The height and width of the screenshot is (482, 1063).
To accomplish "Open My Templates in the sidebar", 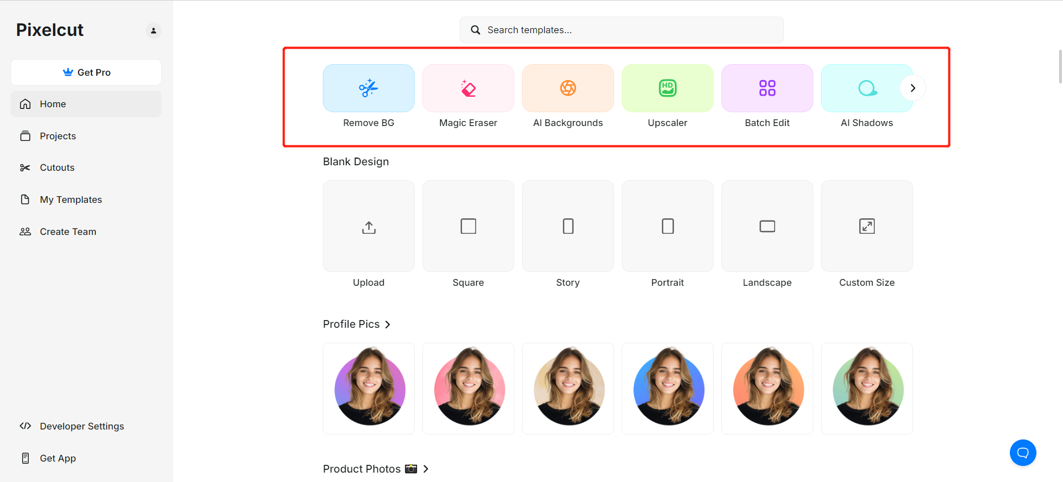I will [x=86, y=200].
